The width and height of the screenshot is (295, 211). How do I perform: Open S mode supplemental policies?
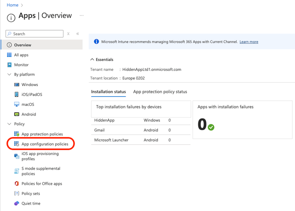41,171
